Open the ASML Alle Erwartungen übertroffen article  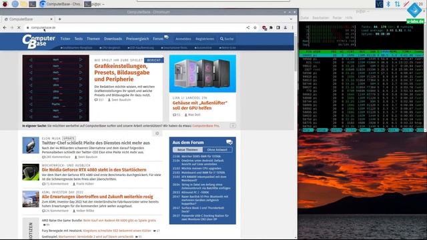[97, 197]
